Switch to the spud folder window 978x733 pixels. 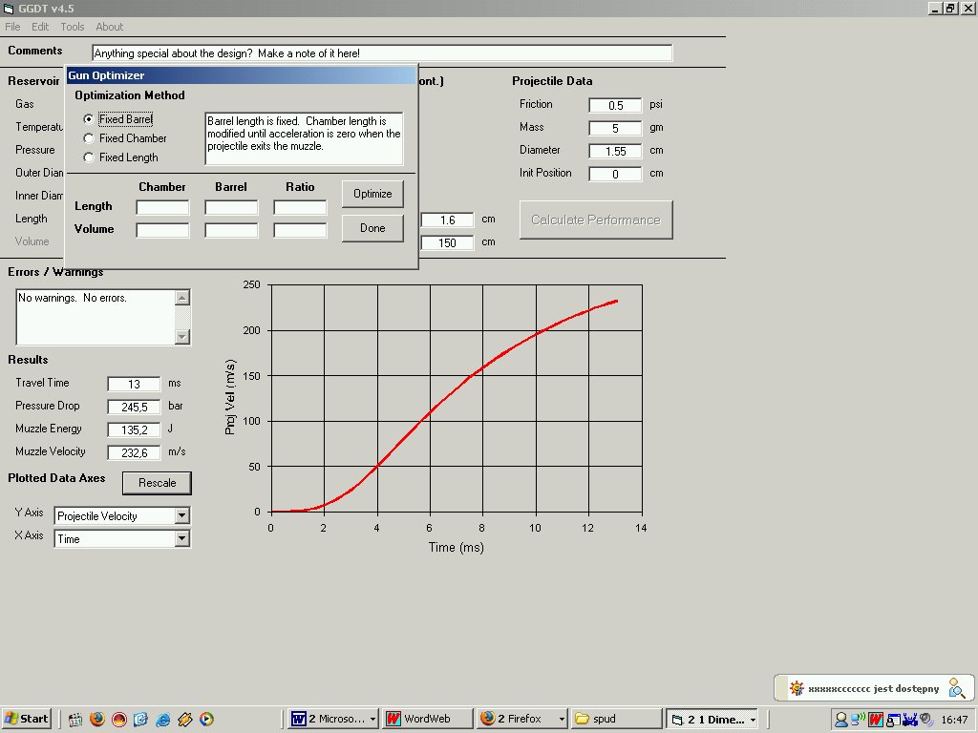(616, 719)
